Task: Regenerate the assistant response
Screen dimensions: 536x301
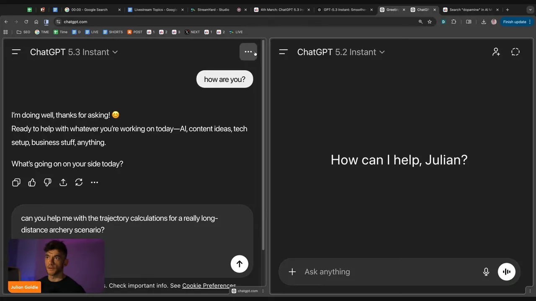Action: [79, 182]
